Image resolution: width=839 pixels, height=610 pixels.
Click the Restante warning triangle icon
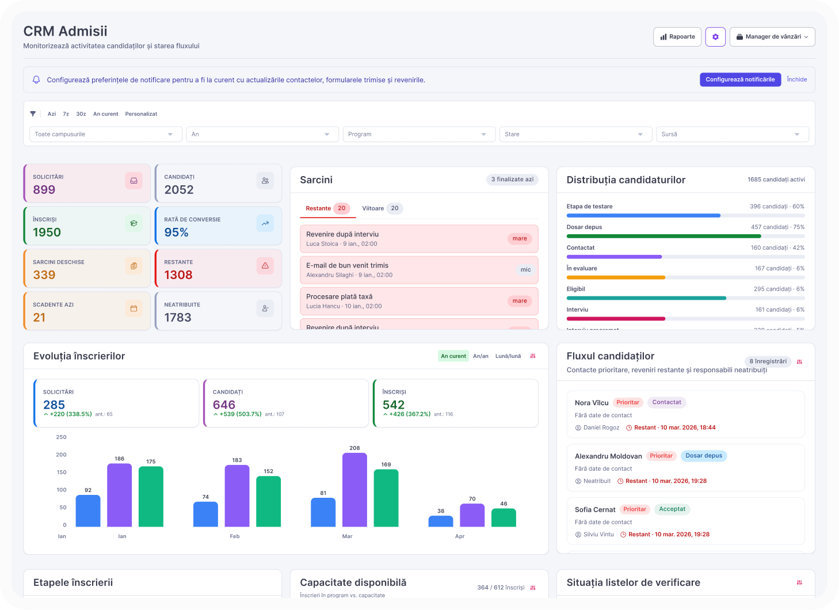265,266
